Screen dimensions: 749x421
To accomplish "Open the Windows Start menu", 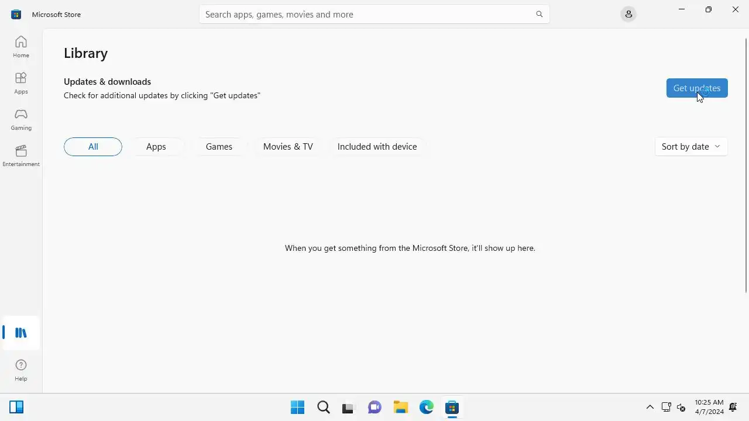I will (297, 407).
